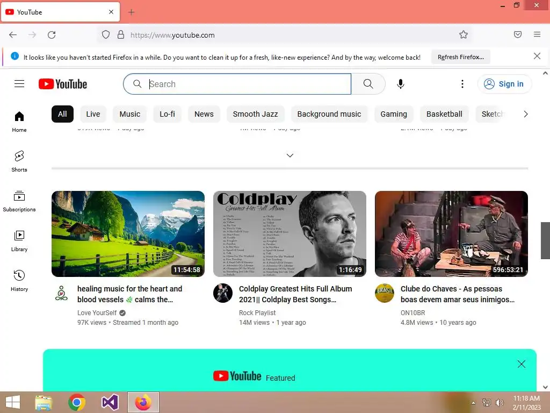Open File Explorer from taskbar

pos(44,402)
